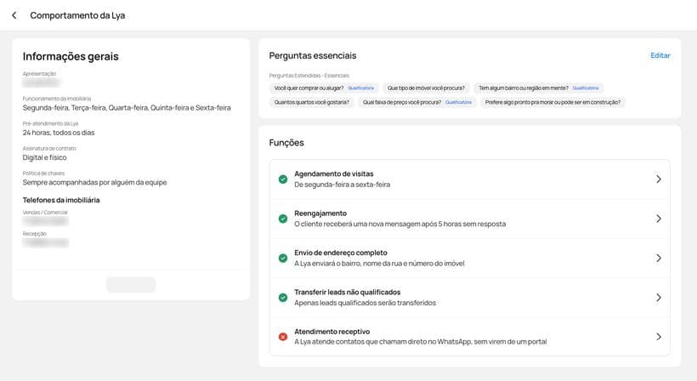Click 'Funções' heading
Image resolution: width=697 pixels, height=381 pixels.
click(286, 143)
